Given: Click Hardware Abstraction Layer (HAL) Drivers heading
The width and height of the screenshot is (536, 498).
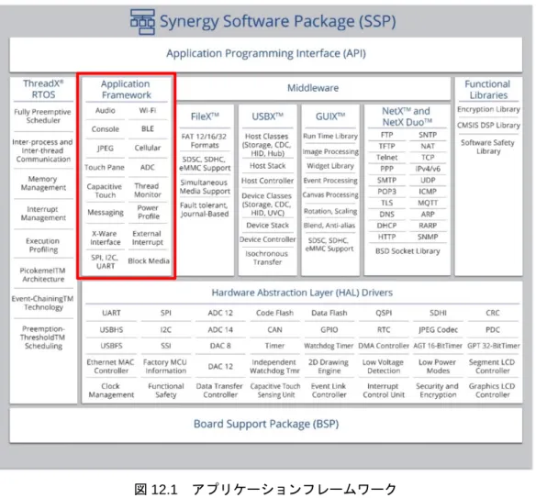Looking at the screenshot, I should pyautogui.click(x=302, y=293).
